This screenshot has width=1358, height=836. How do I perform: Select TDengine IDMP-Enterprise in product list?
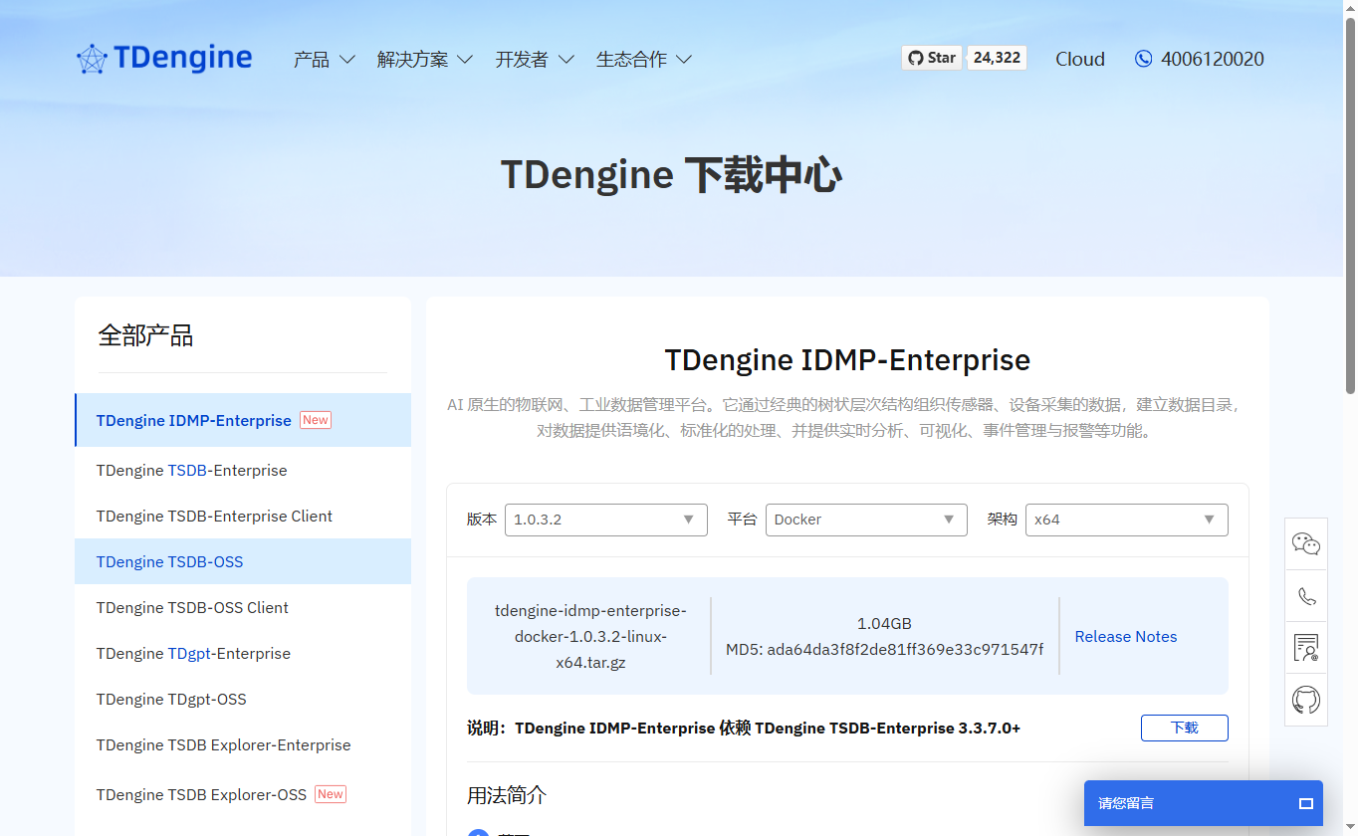(x=243, y=420)
